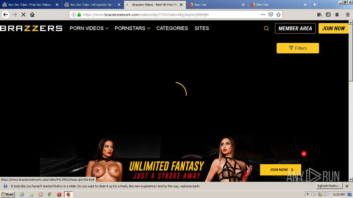Show hidden system tray icons
353x198 pixels.
tap(307, 194)
